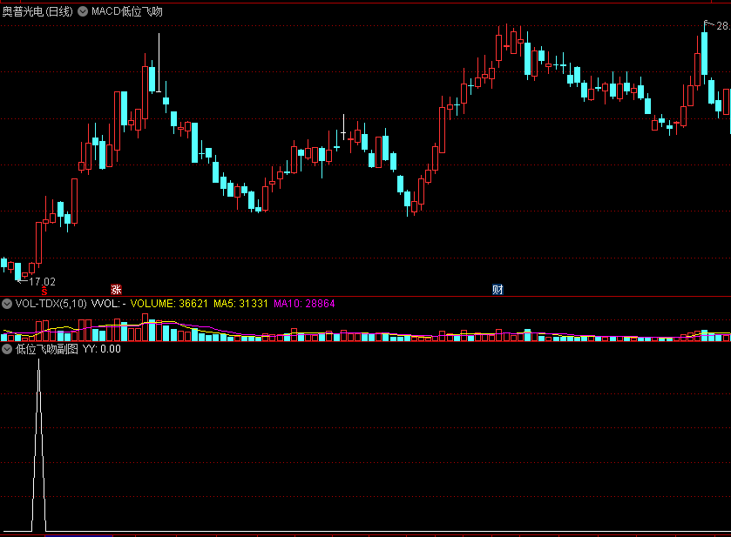Click the red S signal marker
This screenshot has height=537, width=731.
tap(44, 292)
